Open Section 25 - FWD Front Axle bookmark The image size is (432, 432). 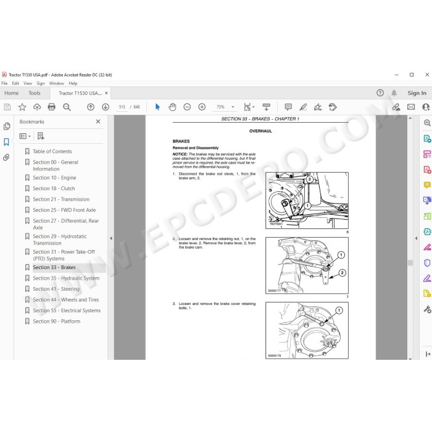point(64,210)
